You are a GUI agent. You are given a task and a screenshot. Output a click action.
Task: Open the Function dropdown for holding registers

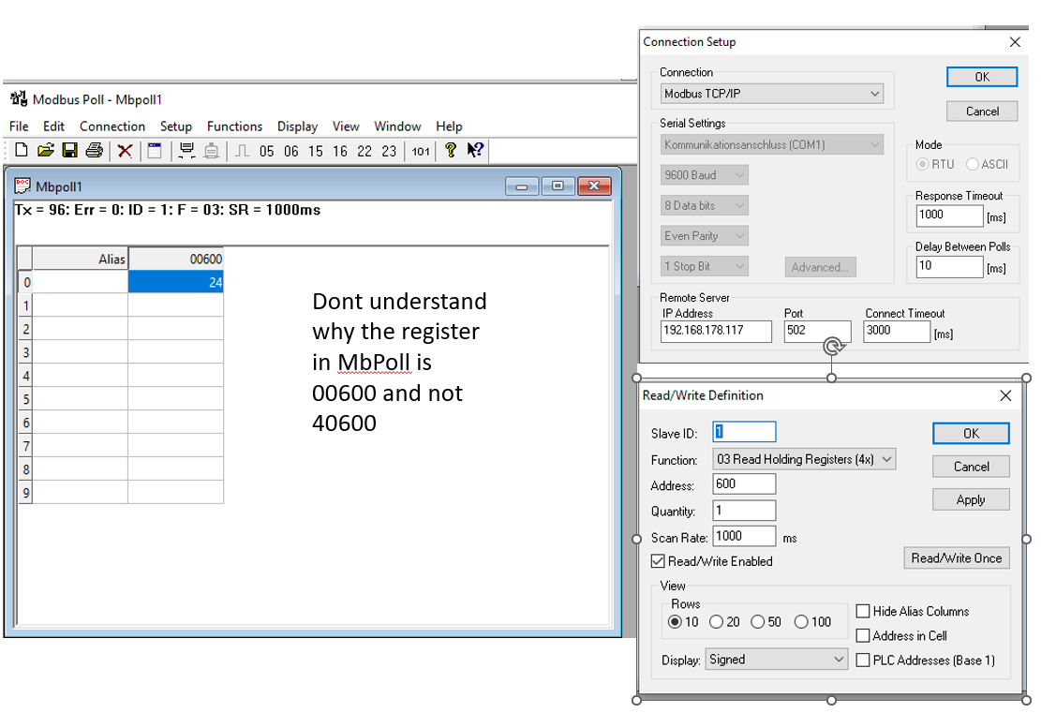click(x=804, y=459)
